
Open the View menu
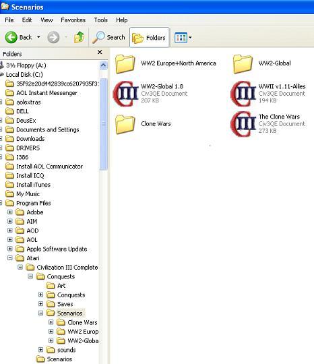point(46,20)
